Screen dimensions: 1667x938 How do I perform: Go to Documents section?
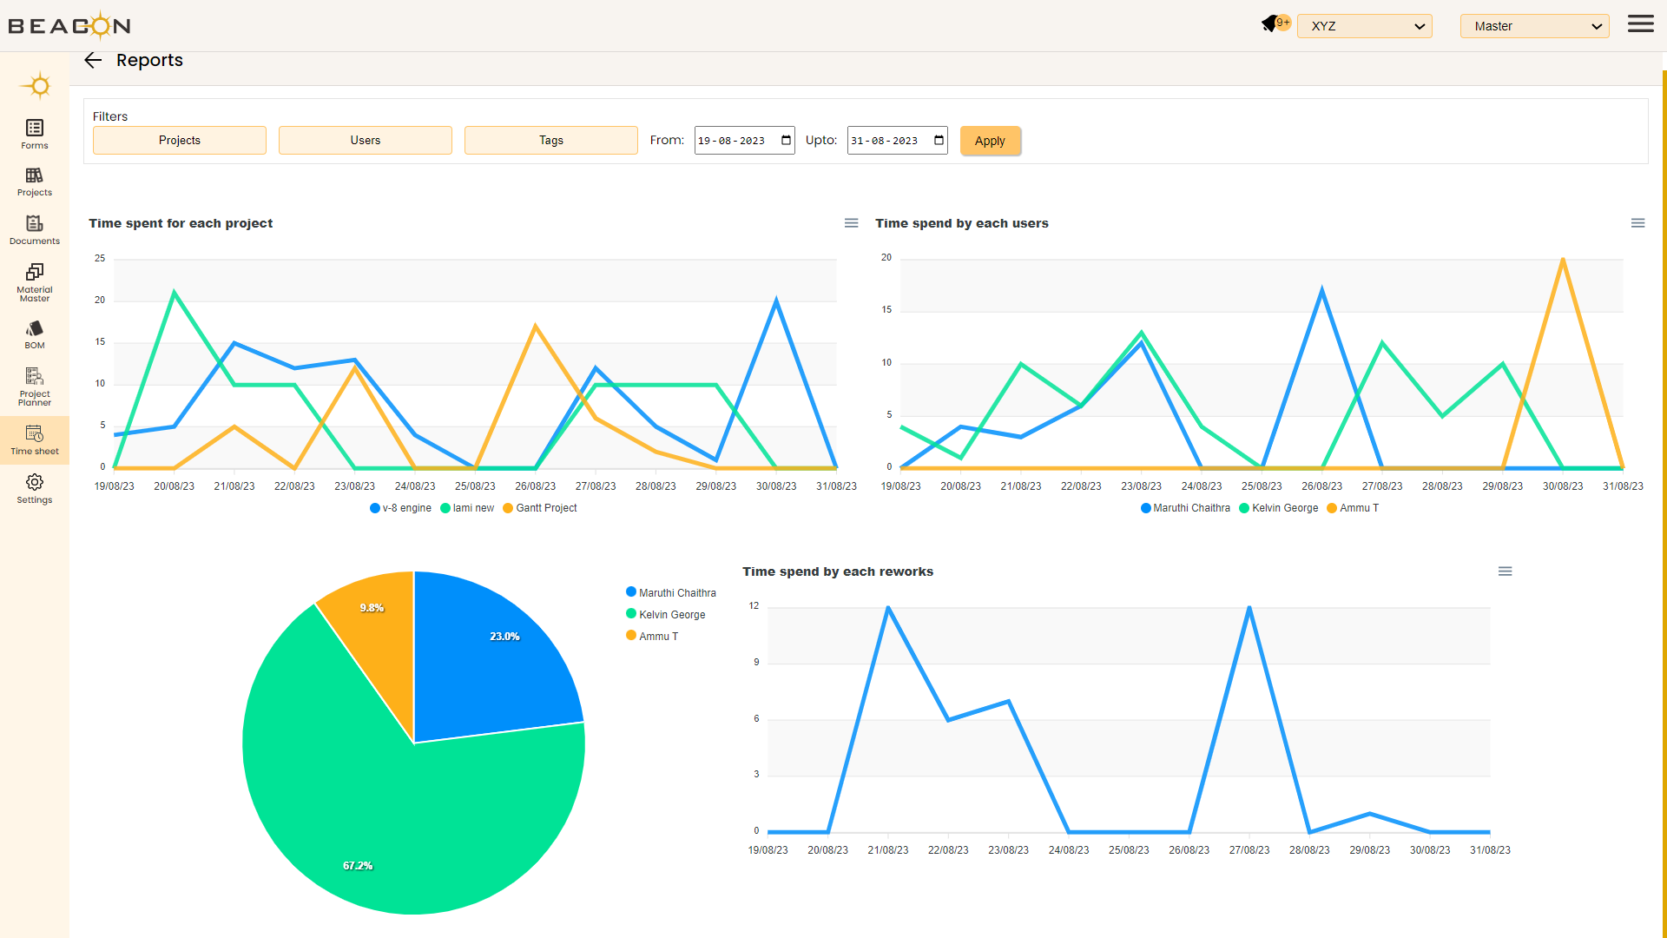[35, 229]
